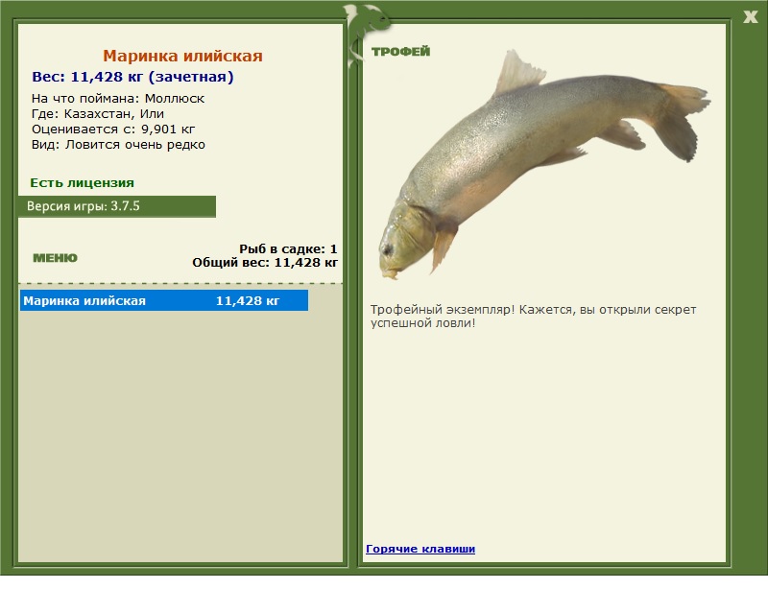Image resolution: width=768 pixels, height=589 pixels.
Task: Click the ТРОФЕЙ heading label
Action: point(400,52)
